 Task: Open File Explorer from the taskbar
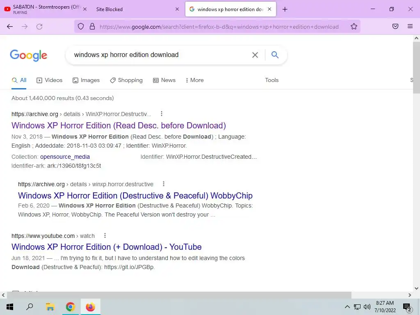(50, 307)
